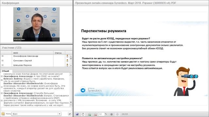
Task: Click the row handle icon next to Синкович Сергей
Action: click(x=3, y=61)
